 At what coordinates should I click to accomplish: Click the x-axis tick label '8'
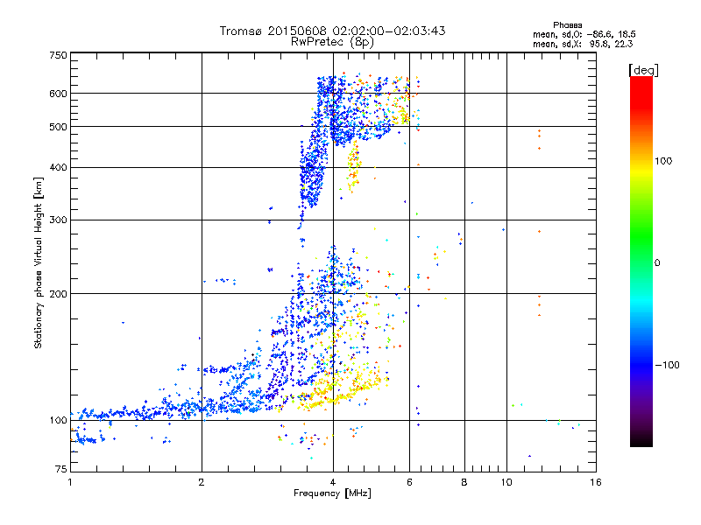[x=464, y=482]
